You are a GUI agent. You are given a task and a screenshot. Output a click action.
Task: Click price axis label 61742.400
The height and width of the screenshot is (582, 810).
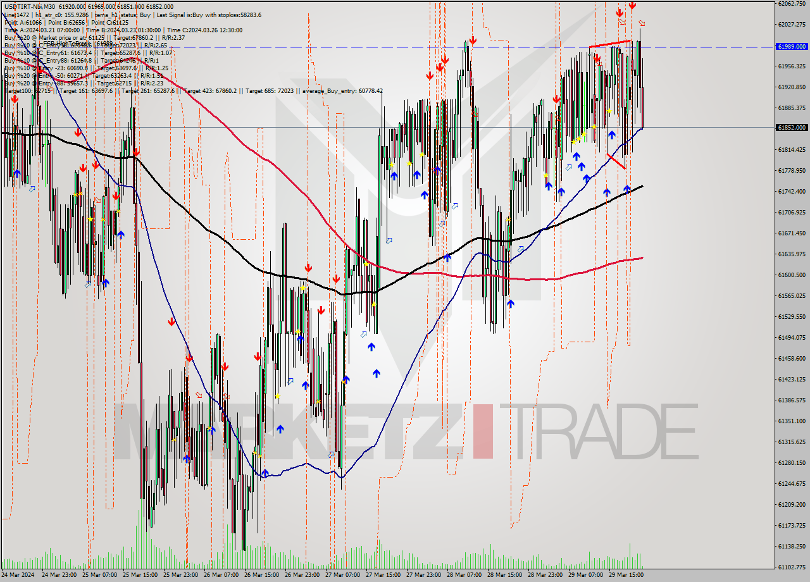tap(792, 191)
